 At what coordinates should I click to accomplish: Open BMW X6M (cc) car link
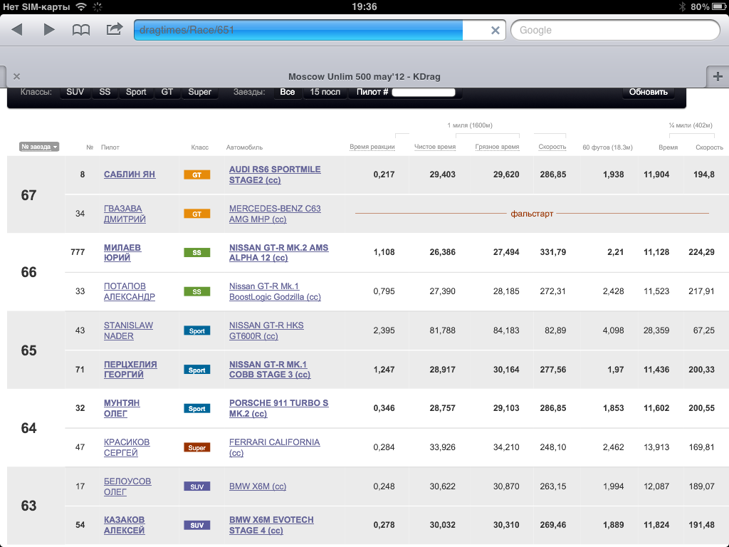point(258,486)
